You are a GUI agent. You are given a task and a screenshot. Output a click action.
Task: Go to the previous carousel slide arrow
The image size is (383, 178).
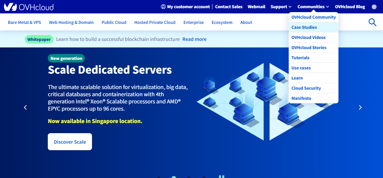pos(25,107)
